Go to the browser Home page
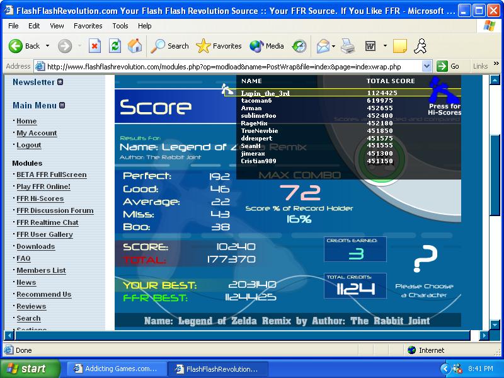 tap(135, 46)
